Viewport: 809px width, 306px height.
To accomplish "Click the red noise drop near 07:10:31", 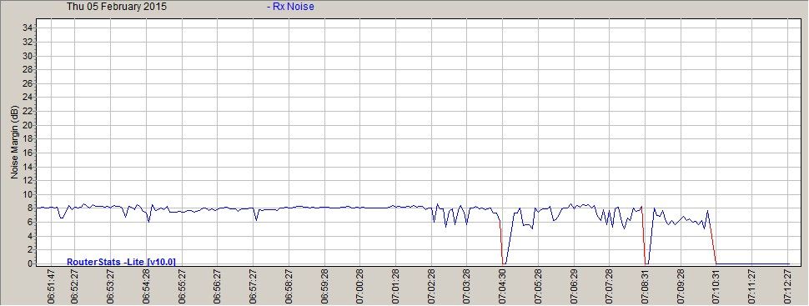I will tap(712, 243).
